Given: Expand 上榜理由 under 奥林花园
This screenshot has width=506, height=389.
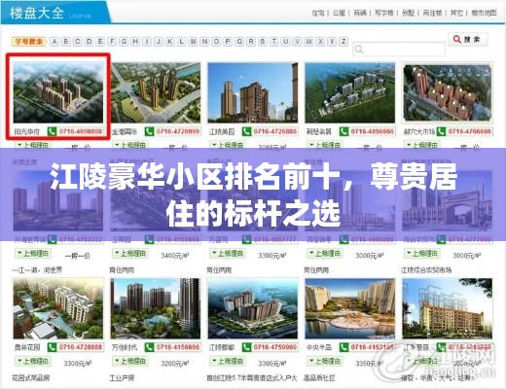Looking at the screenshot, I should click(33, 361).
